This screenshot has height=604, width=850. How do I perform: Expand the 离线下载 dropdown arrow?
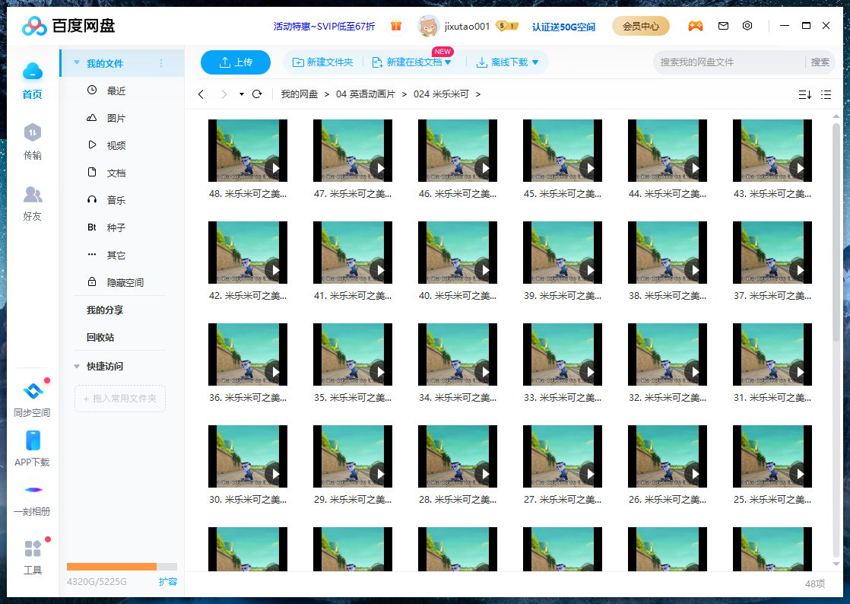(535, 62)
